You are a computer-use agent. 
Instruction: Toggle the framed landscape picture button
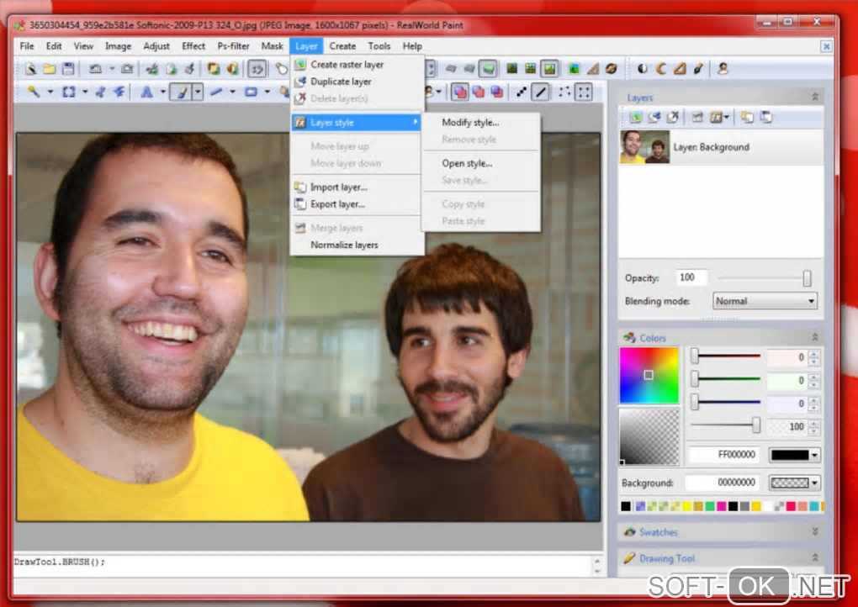[x=548, y=69]
